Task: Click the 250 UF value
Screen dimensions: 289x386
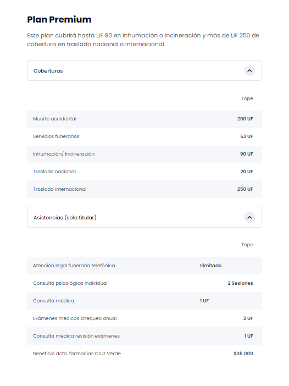Action: (x=245, y=189)
